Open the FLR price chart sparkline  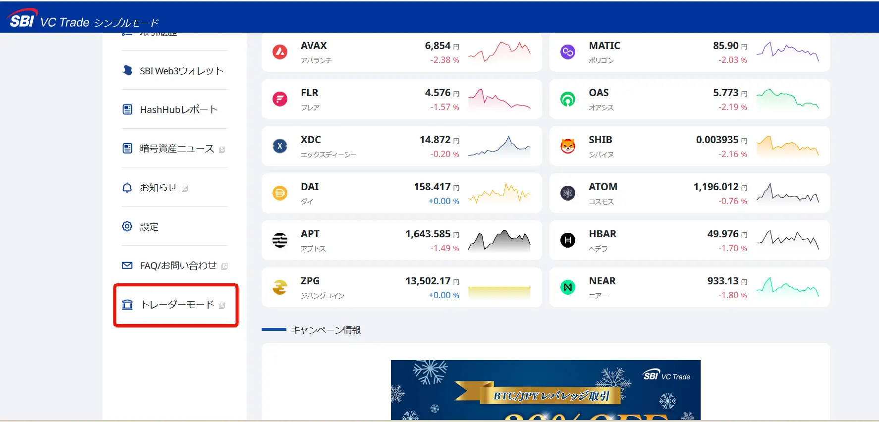(499, 99)
